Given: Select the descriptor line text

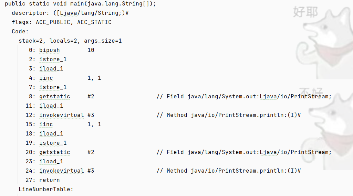Looking at the screenshot, I should (70, 13).
